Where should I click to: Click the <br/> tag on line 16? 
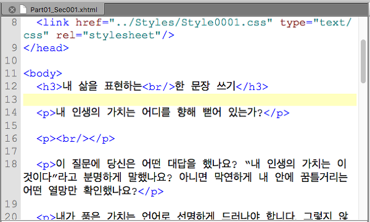click(72, 138)
